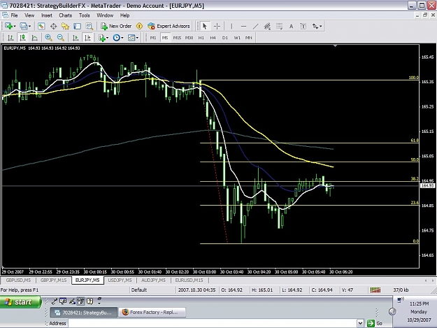Open the taskbar Address dropdown arrow

click(360, 323)
